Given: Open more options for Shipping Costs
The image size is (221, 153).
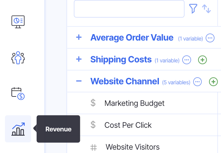Looking at the screenshot, I should pyautogui.click(x=187, y=60).
